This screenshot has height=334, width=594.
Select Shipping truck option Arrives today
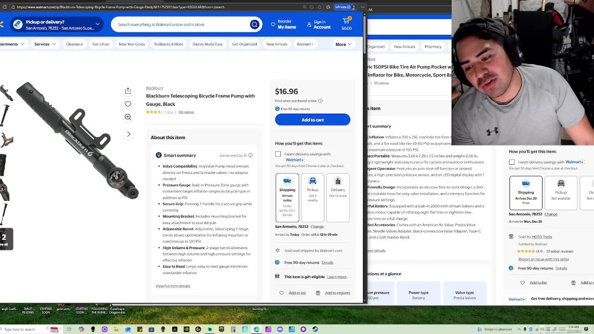[287, 198]
